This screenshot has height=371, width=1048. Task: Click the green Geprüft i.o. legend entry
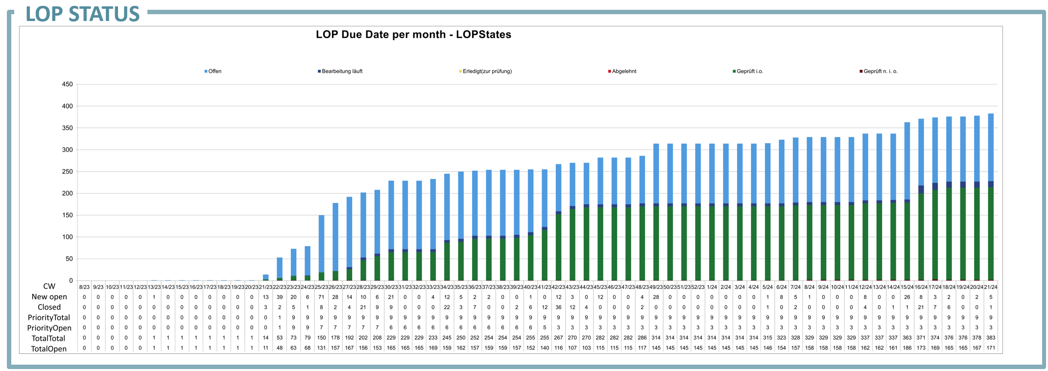pos(749,71)
